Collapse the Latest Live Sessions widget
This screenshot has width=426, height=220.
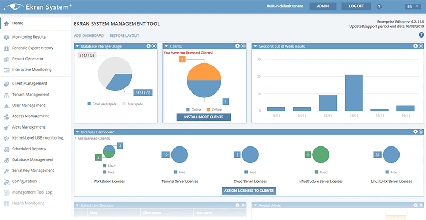pyautogui.click(x=77, y=205)
